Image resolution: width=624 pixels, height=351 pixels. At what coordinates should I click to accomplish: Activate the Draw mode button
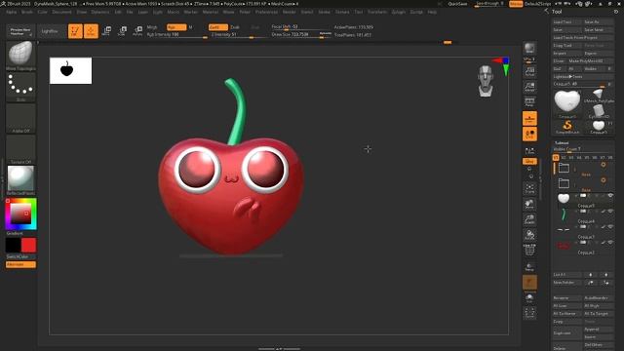[91, 31]
